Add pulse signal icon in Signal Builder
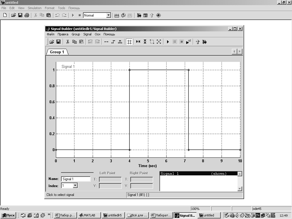Viewport: 292px width, 219px height. click(x=120, y=42)
